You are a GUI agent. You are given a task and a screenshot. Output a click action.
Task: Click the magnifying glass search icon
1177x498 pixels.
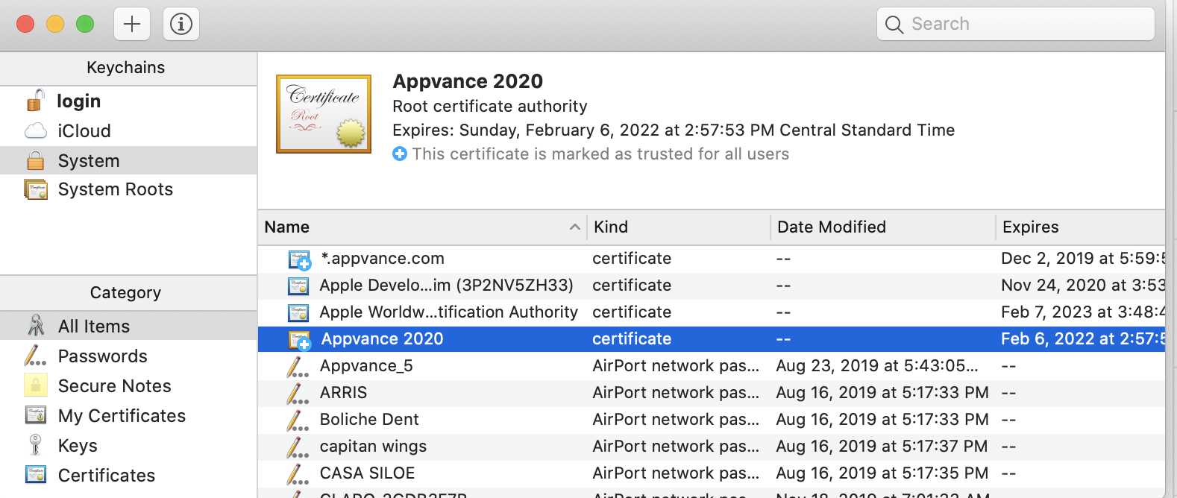(x=894, y=25)
